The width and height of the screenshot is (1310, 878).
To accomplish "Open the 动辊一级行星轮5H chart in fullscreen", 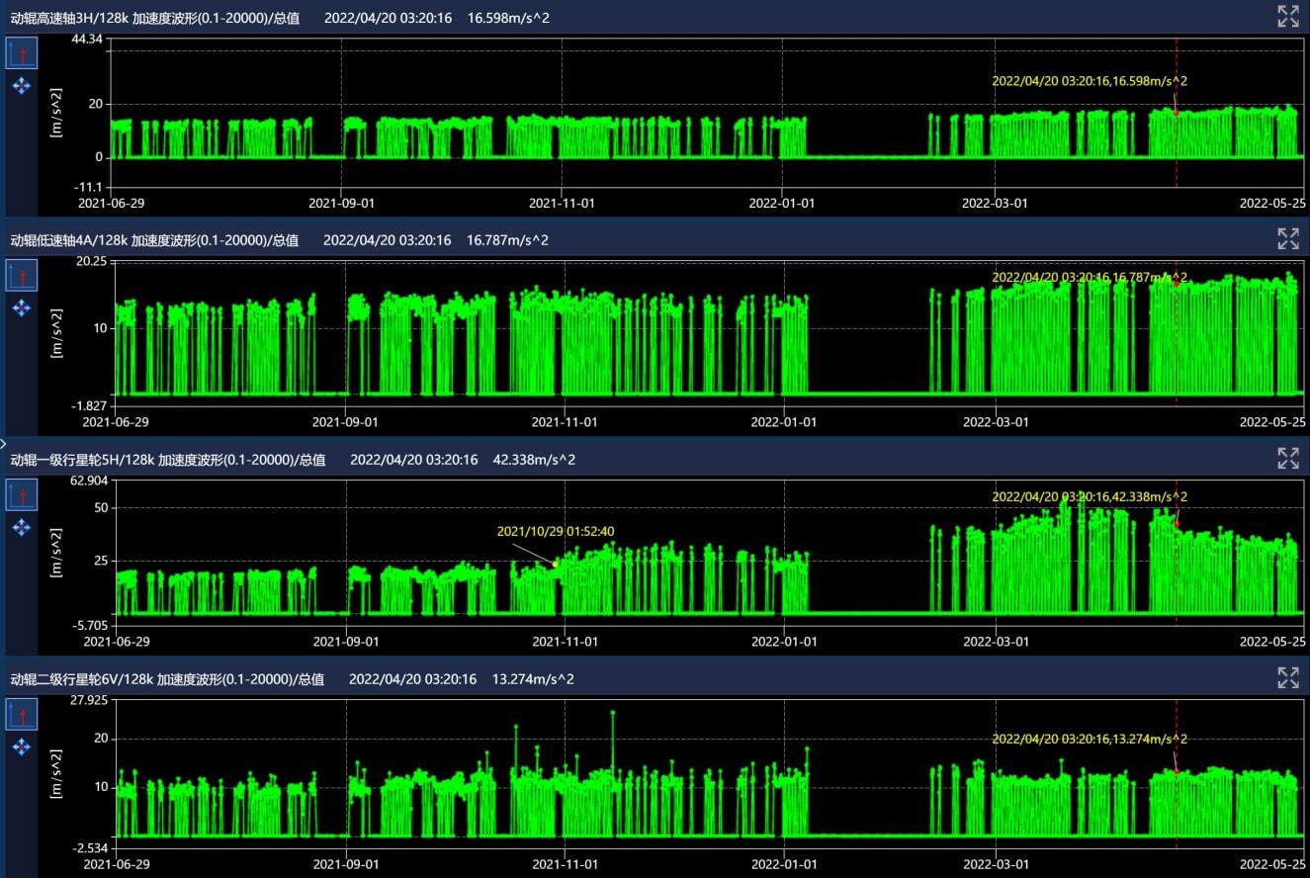I will [1287, 458].
